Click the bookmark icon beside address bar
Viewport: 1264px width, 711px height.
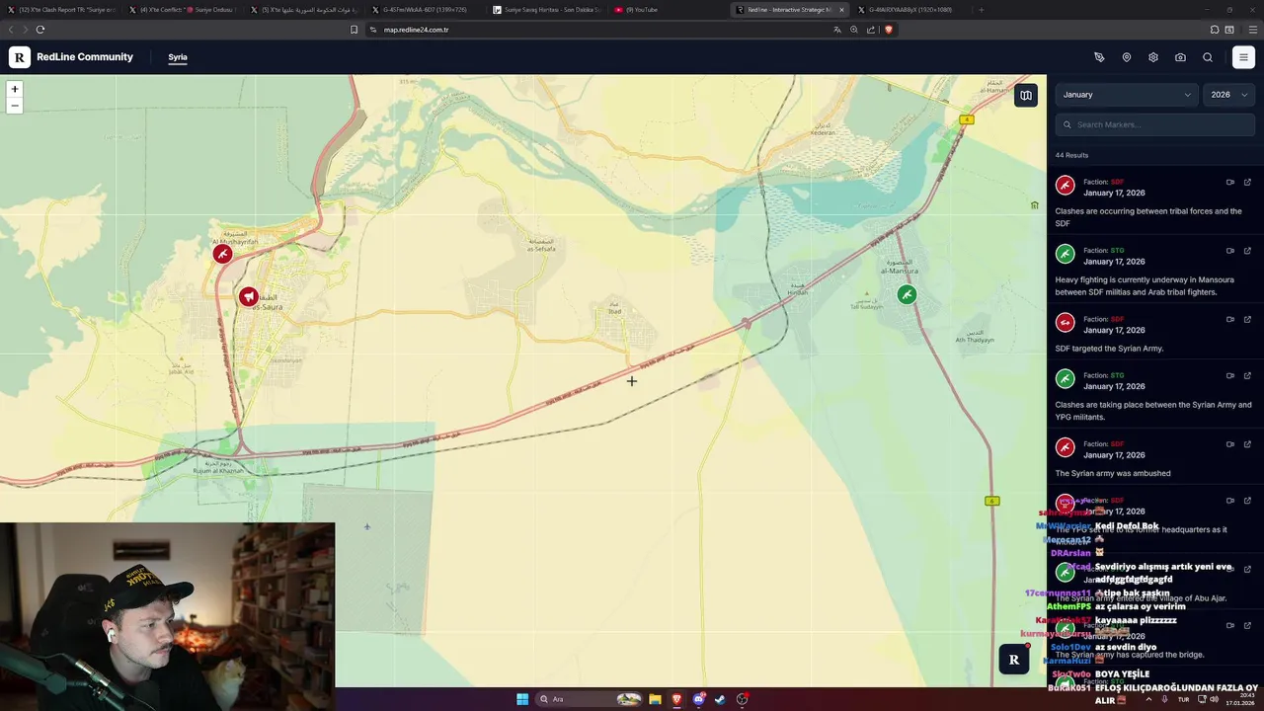tap(354, 30)
